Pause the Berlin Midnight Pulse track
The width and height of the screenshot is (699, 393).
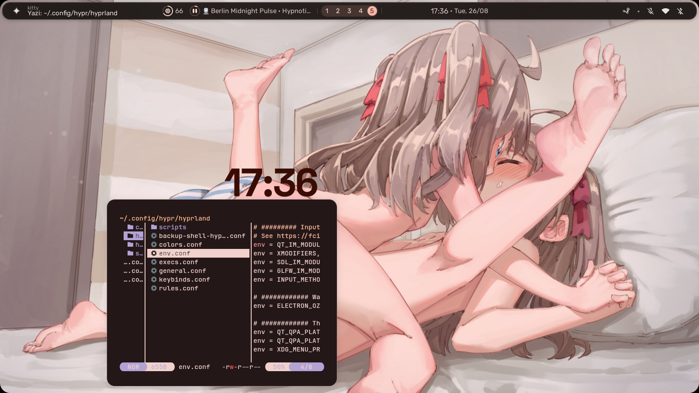point(195,11)
